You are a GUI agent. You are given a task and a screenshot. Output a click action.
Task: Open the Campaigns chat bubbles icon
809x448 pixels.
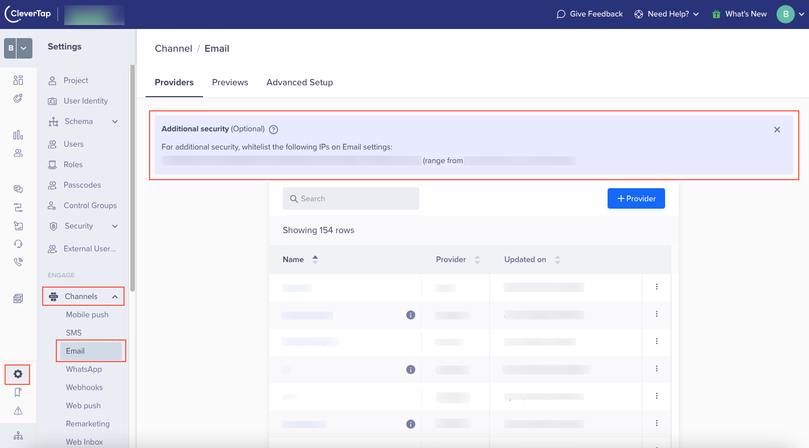click(18, 189)
